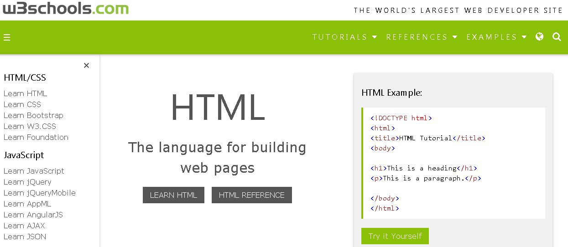
Task: Click the w3schools.com logo
Action: pyautogui.click(x=66, y=8)
